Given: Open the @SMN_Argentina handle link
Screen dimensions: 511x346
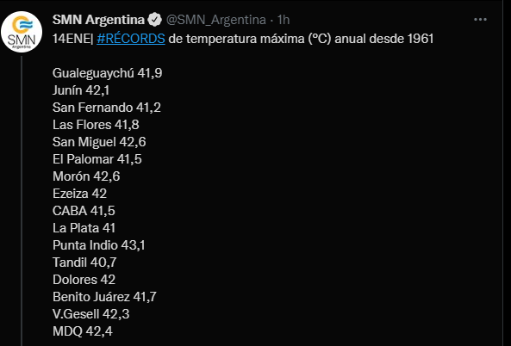Looking at the screenshot, I should (215, 20).
